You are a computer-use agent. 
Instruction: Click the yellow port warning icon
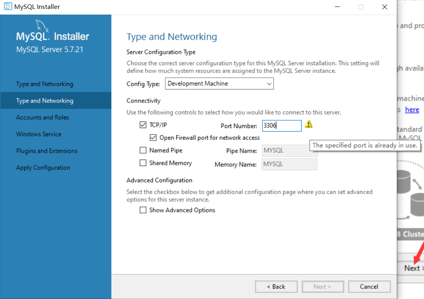309,124
